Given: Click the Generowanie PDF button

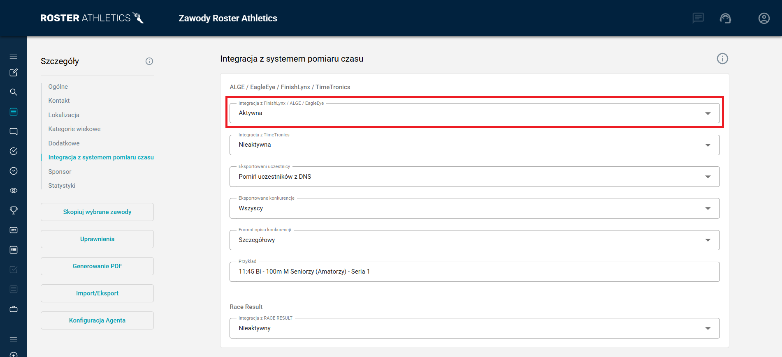Looking at the screenshot, I should (x=97, y=266).
